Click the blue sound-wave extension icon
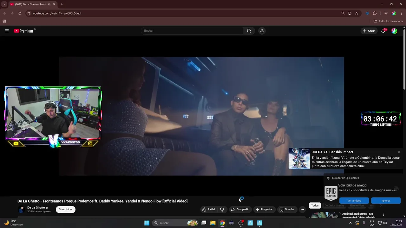This screenshot has height=228, width=406. tap(367, 13)
